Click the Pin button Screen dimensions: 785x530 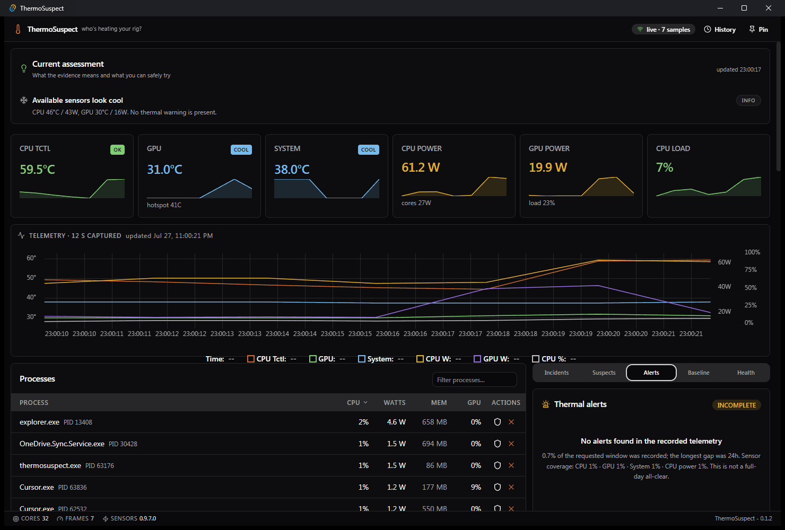click(x=758, y=29)
